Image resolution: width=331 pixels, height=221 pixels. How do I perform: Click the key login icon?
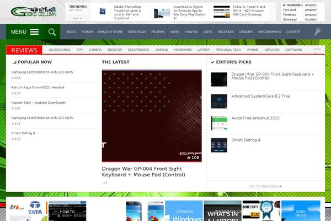(317, 31)
